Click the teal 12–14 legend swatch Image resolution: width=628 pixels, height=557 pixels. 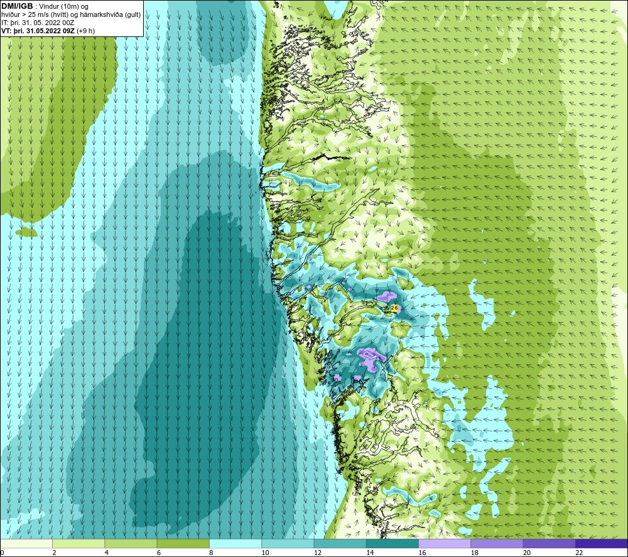[340, 543]
